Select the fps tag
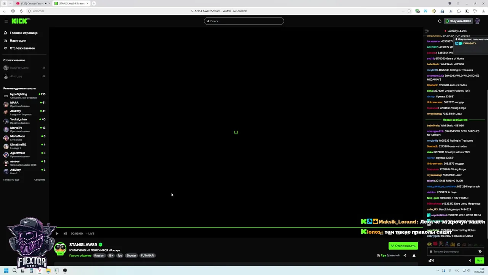Viewport: 488px width, 275px height. 120,256
